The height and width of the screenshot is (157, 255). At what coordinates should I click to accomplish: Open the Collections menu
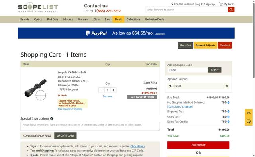click(x=133, y=19)
